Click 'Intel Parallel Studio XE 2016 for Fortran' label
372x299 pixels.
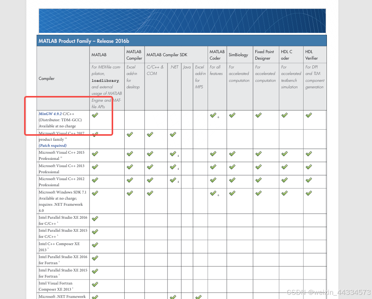pyautogui.click(x=63, y=260)
